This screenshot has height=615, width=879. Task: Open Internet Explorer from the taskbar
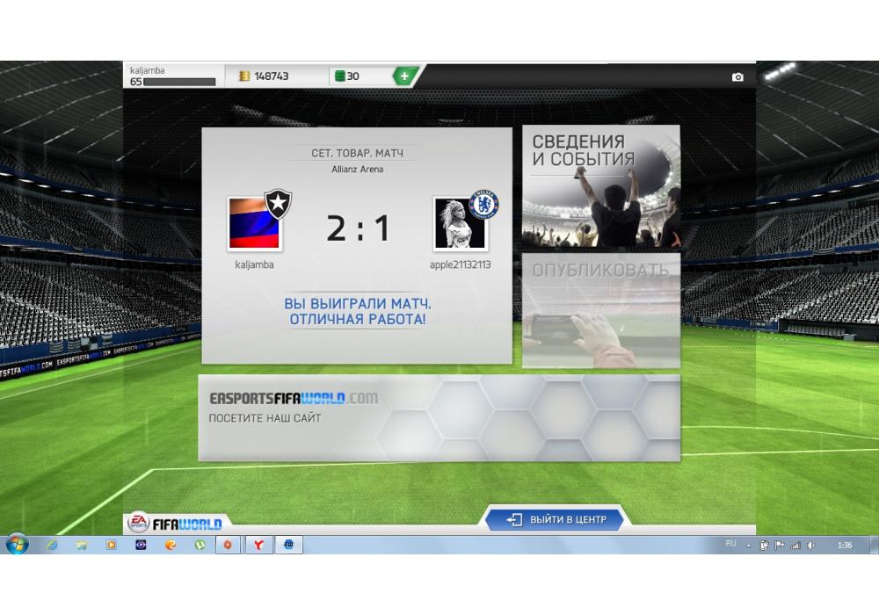pyautogui.click(x=52, y=545)
